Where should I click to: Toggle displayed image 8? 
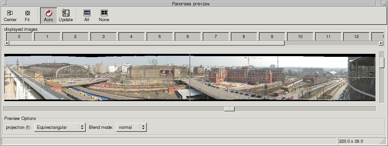[x=244, y=36]
